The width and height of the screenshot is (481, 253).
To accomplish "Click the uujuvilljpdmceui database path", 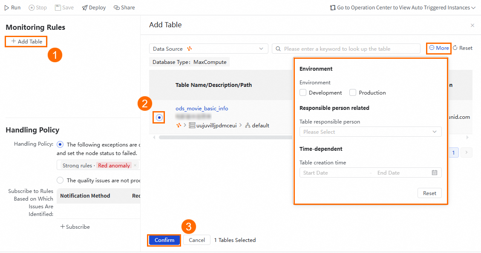I will tap(213, 125).
